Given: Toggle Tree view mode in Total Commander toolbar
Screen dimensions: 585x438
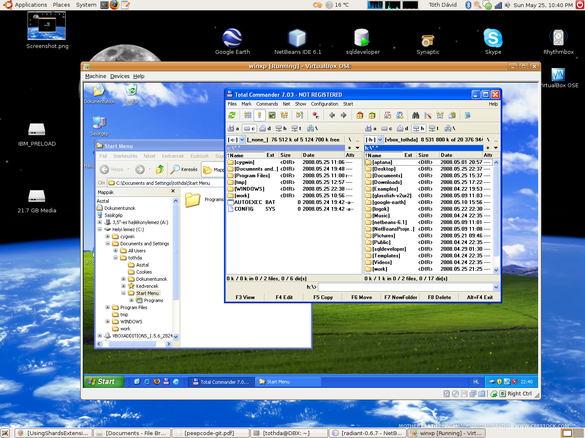Looking at the screenshot, I should pyautogui.click(x=284, y=115).
